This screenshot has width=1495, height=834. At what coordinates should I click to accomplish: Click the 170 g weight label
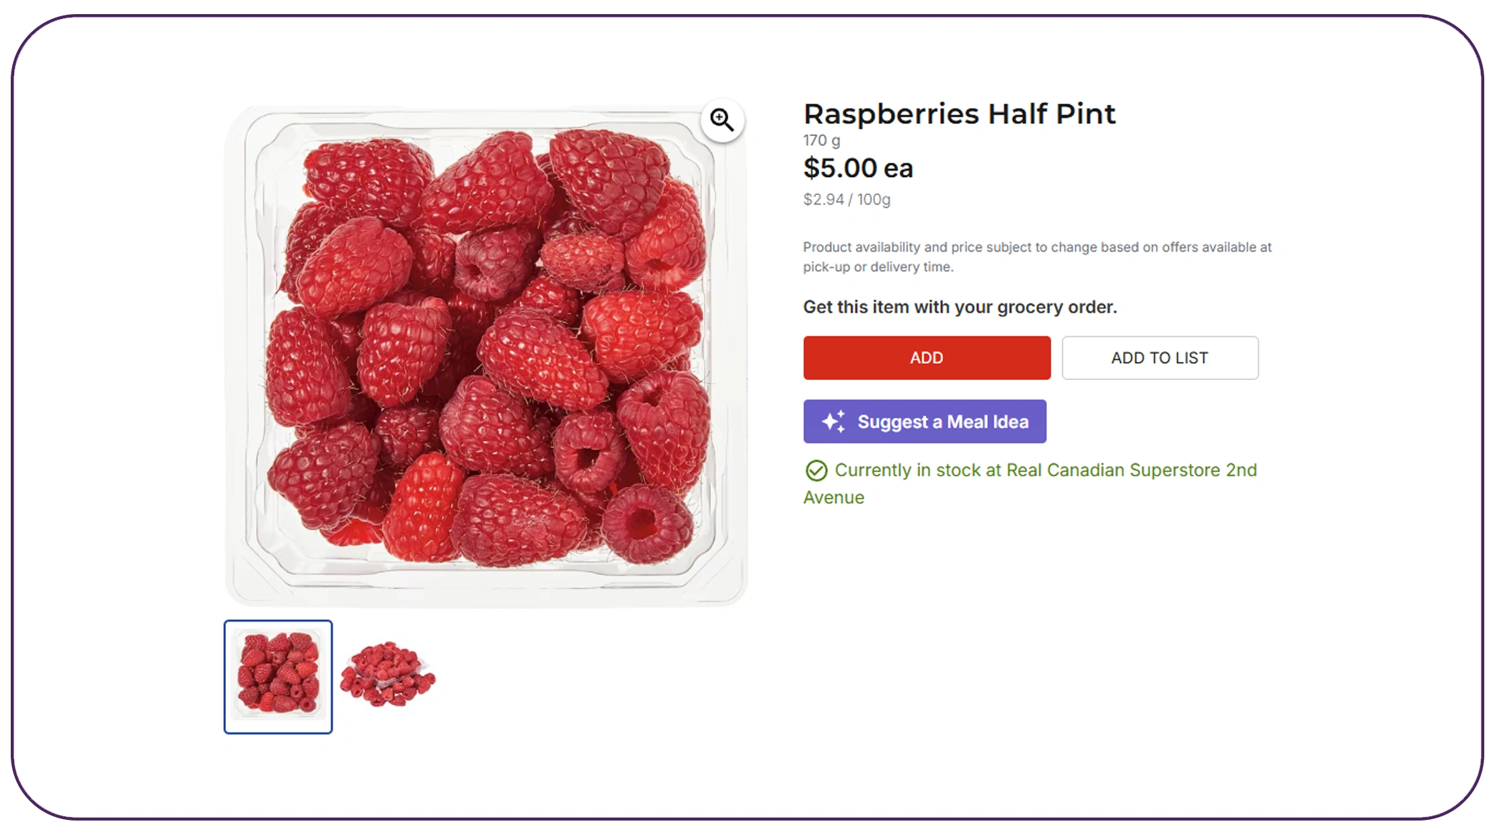pyautogui.click(x=821, y=141)
